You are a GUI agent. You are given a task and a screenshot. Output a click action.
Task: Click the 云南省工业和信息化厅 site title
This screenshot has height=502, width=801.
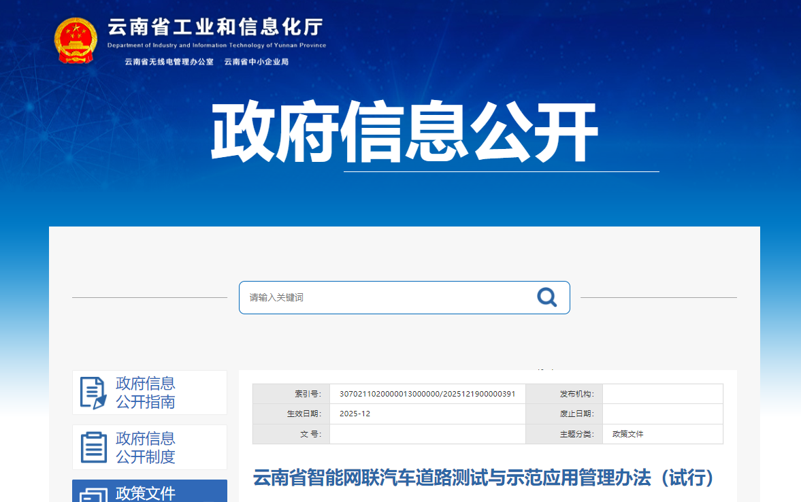(215, 28)
